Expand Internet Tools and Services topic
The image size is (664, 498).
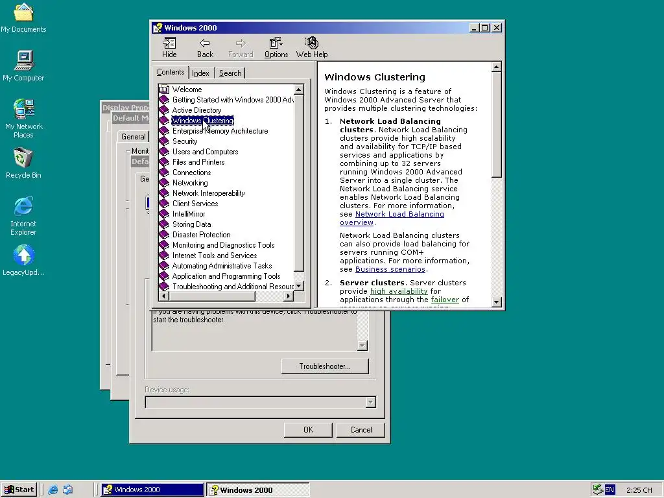pos(215,255)
